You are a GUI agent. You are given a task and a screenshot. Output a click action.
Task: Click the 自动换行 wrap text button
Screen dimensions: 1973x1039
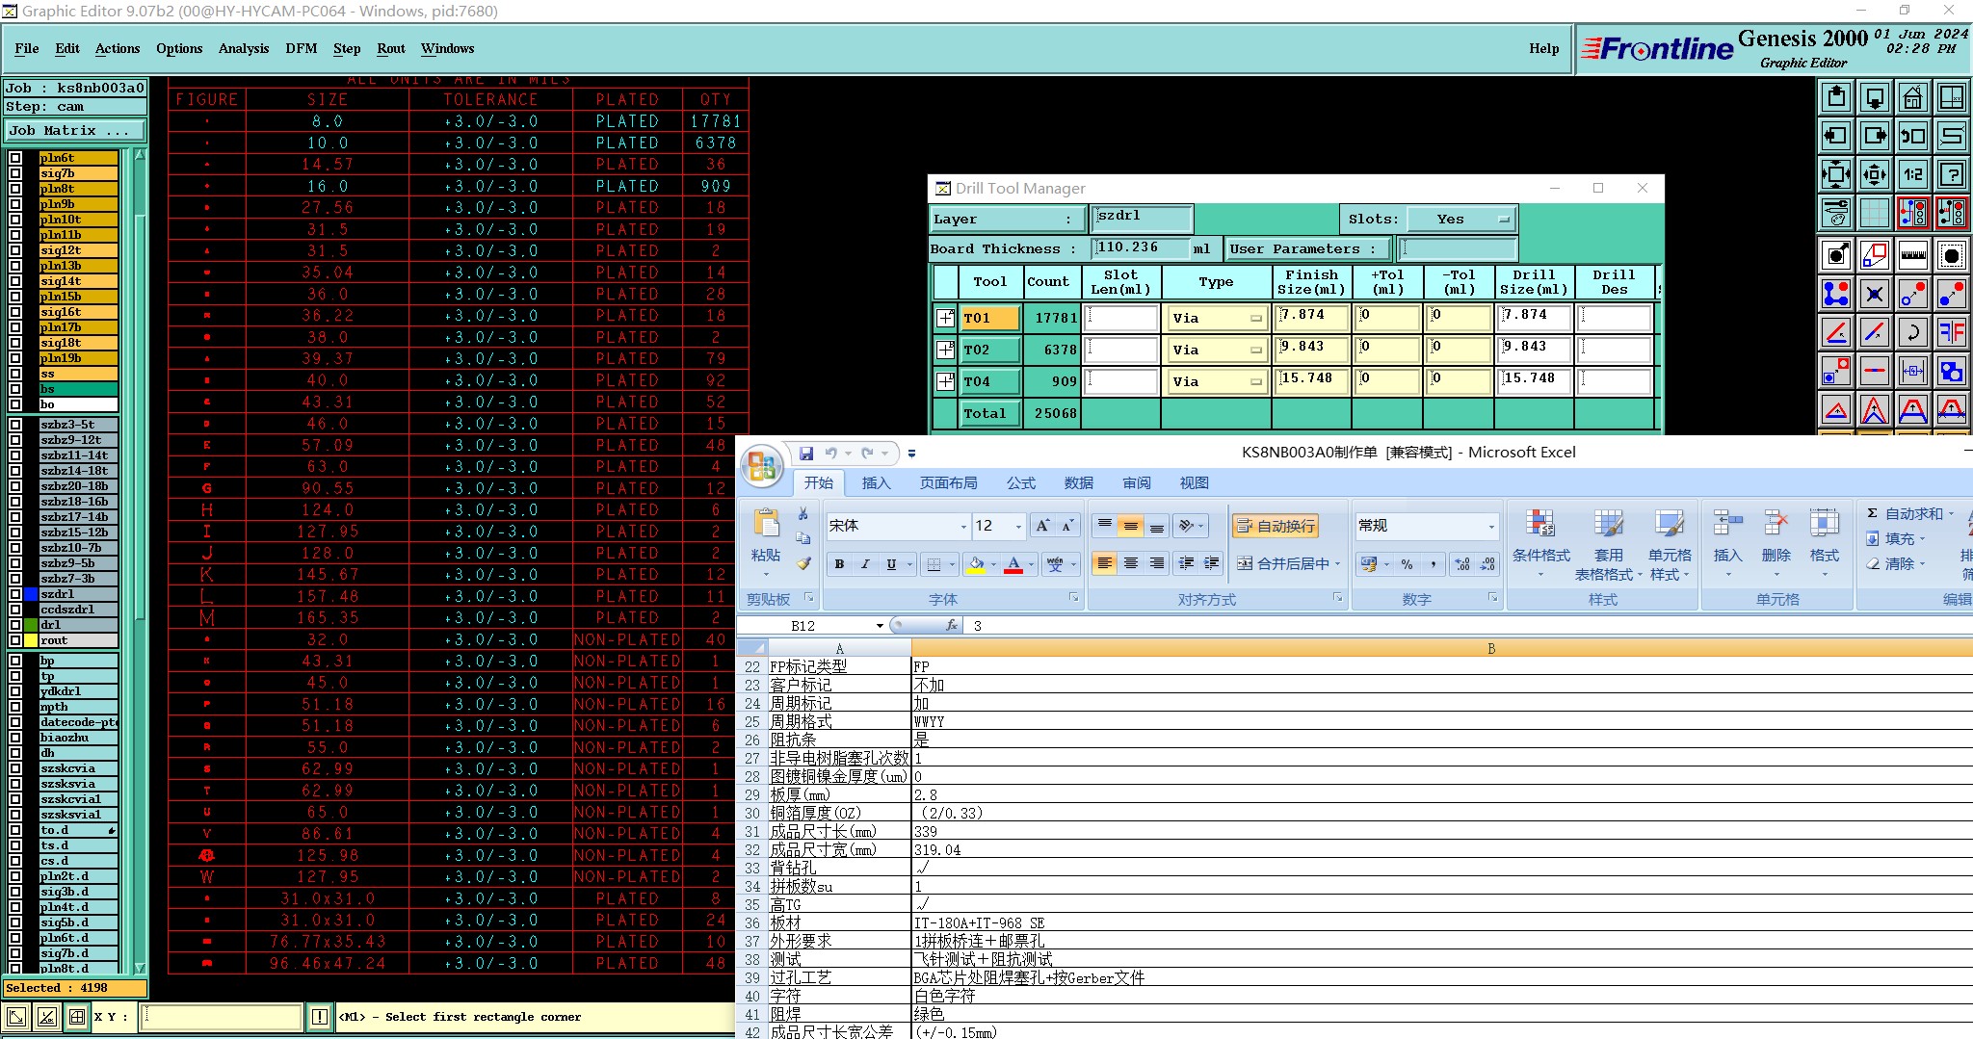pos(1276,526)
